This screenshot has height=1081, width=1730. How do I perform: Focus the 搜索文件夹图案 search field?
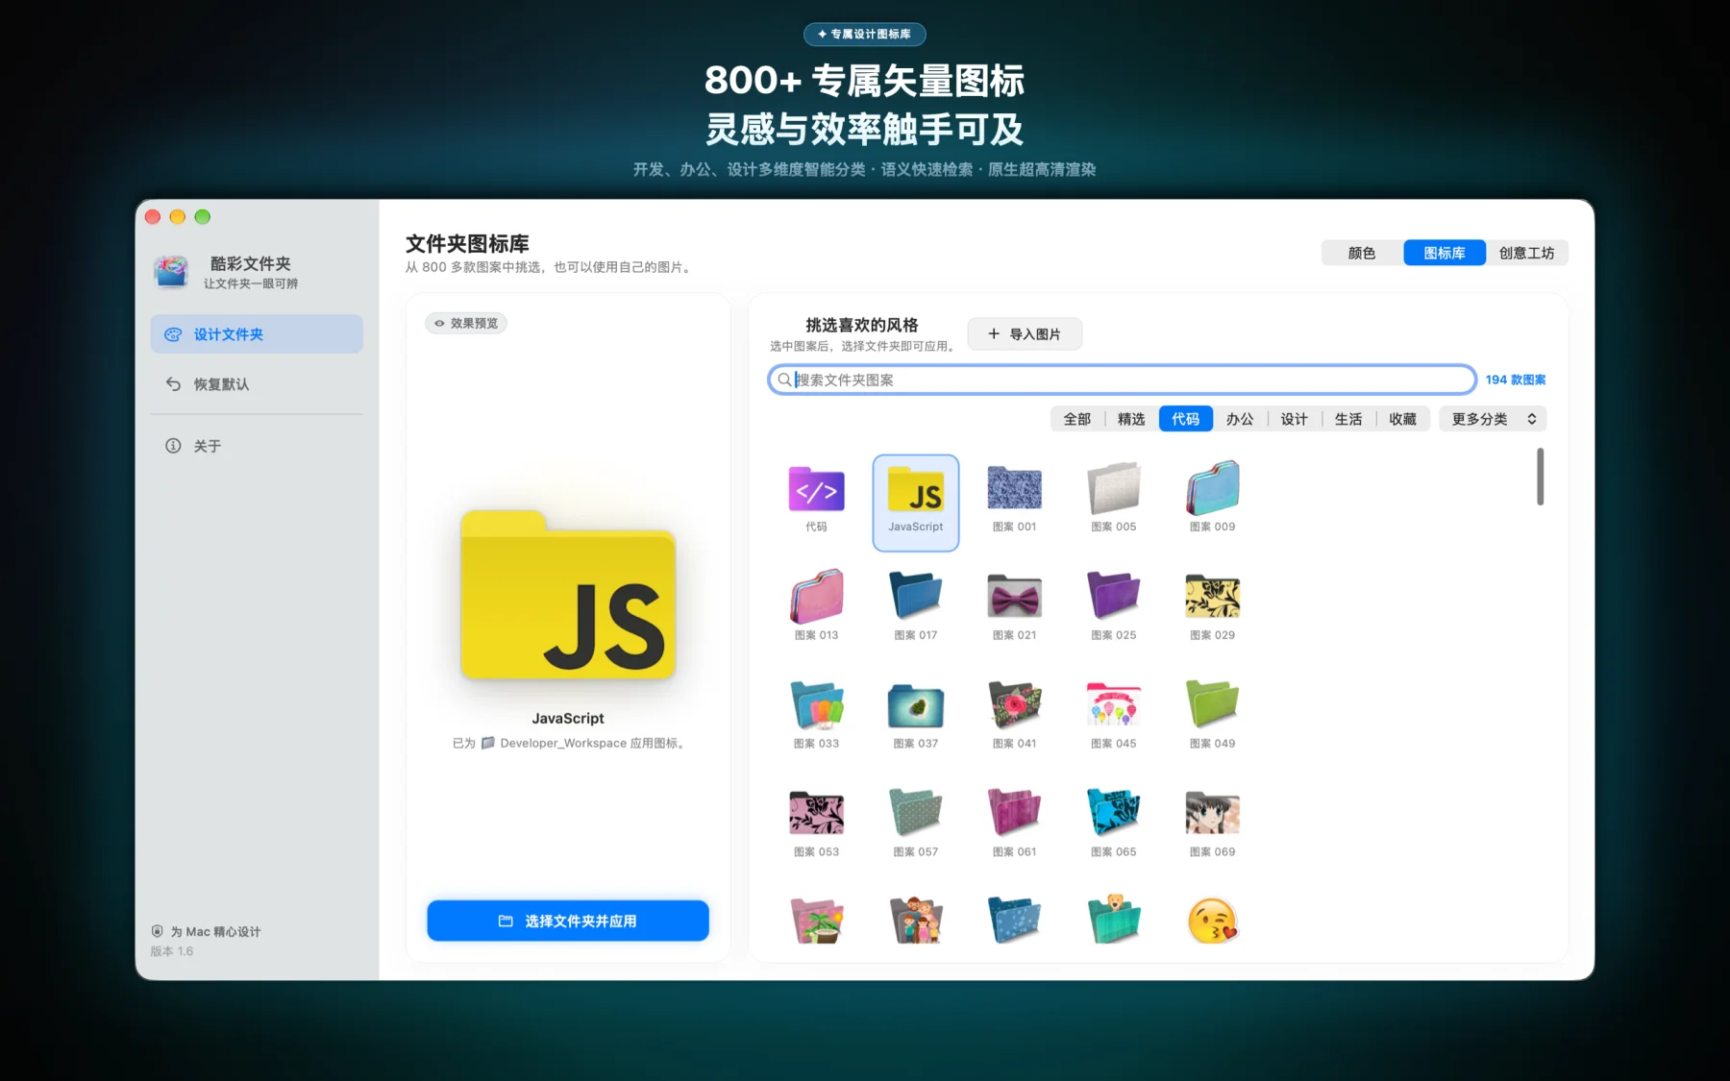[1122, 380]
